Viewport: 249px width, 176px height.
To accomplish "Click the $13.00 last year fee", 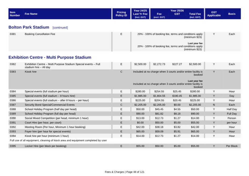I will tap(140, 118).
